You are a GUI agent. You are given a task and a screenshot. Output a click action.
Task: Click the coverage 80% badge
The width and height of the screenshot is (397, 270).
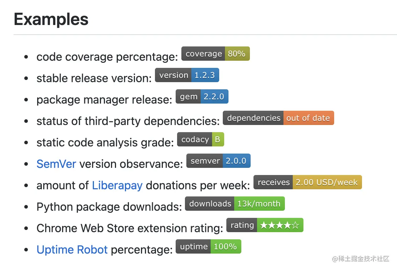(x=215, y=54)
